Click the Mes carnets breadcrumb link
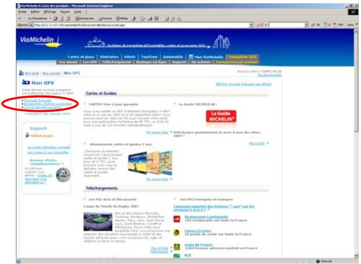Screen dimensions: 361x264 coord(51,73)
